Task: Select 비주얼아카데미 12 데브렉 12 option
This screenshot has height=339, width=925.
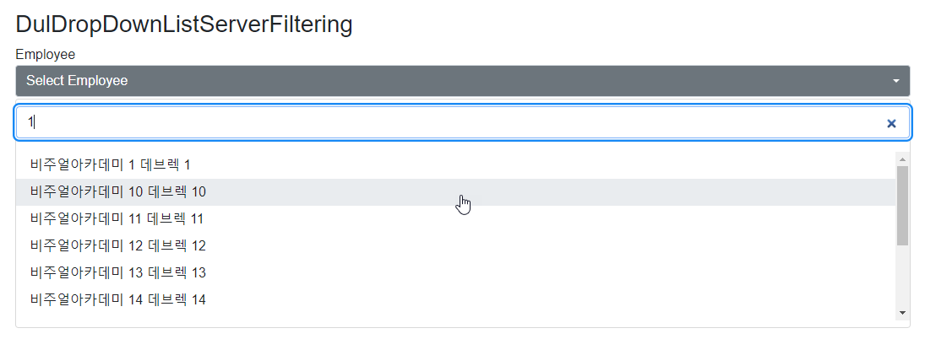Action: [x=118, y=246]
